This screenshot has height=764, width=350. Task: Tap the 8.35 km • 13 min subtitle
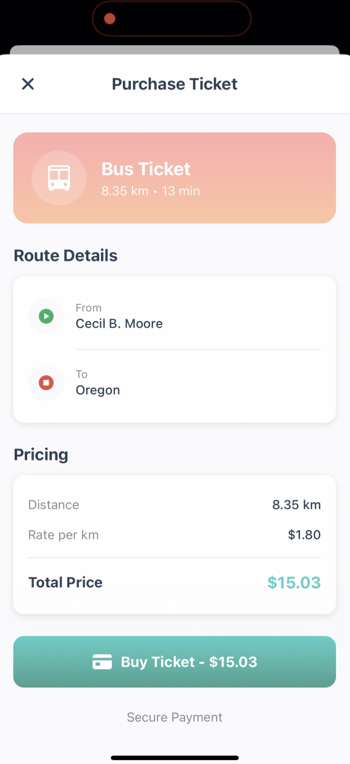pos(151,191)
